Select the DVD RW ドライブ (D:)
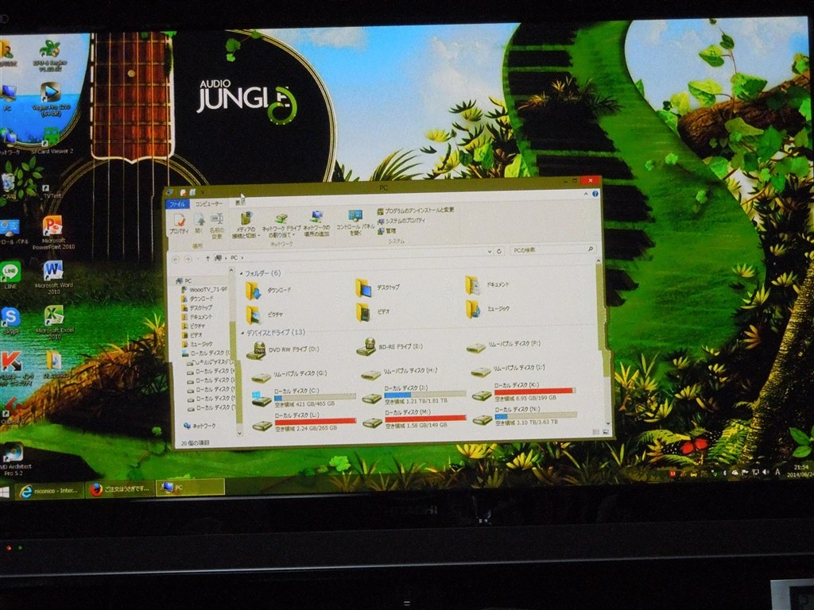Screen dimensions: 814x610 (x=283, y=350)
